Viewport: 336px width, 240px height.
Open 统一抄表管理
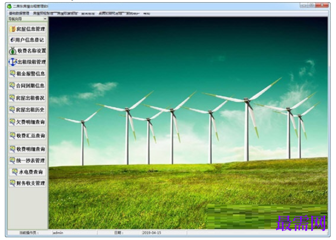pos(27,161)
